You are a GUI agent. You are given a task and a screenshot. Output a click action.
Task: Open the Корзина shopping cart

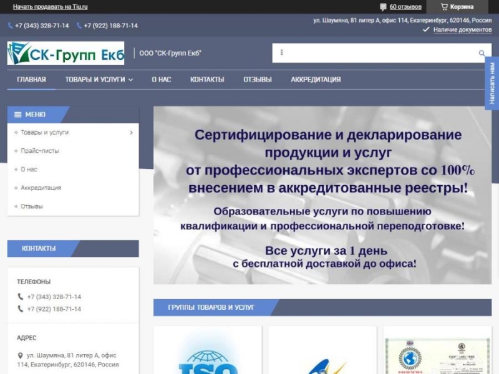457,7
